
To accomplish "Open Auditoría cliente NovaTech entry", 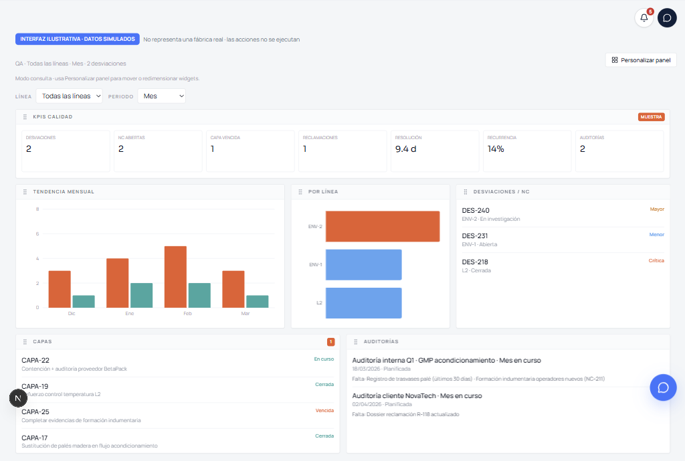I will 508,405.
